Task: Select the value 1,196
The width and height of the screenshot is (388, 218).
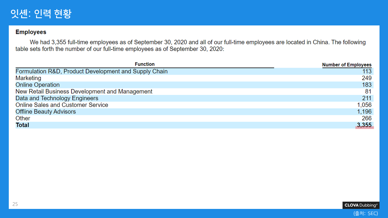Action: (x=364, y=111)
